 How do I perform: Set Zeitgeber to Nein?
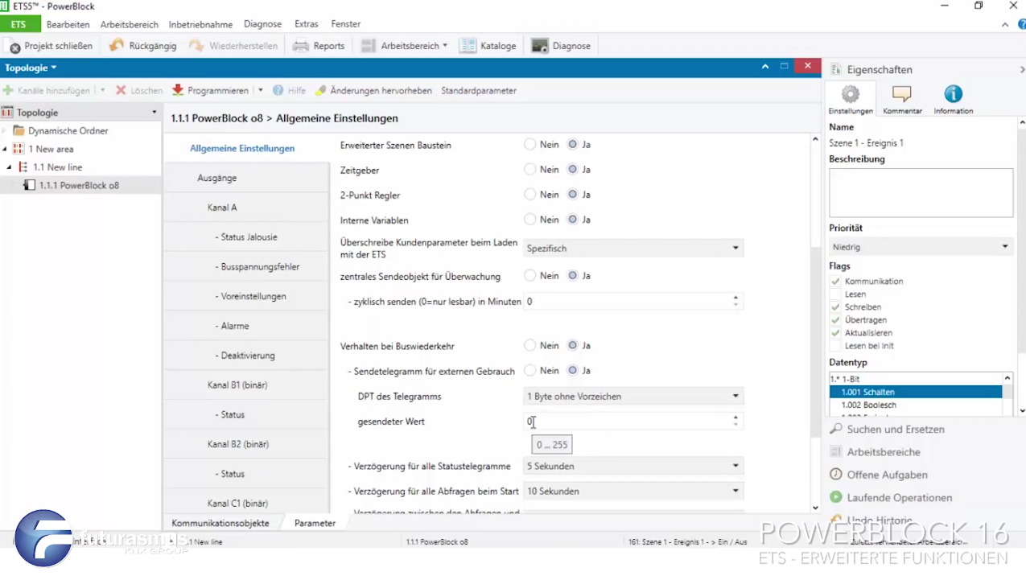tap(529, 170)
